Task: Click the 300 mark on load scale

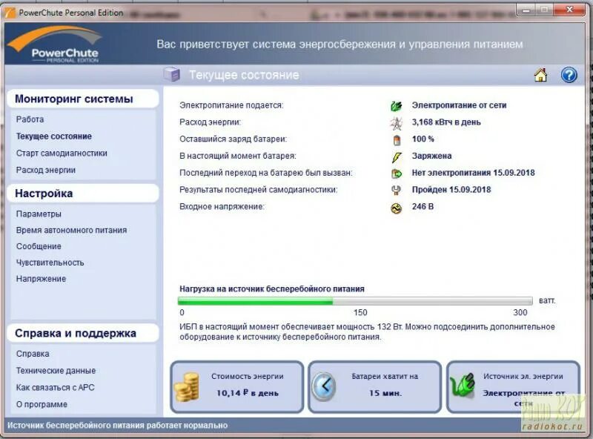Action: coord(520,313)
